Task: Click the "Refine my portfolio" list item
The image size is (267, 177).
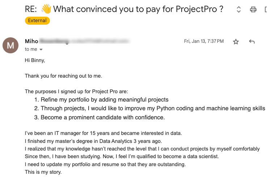Action: click(104, 100)
